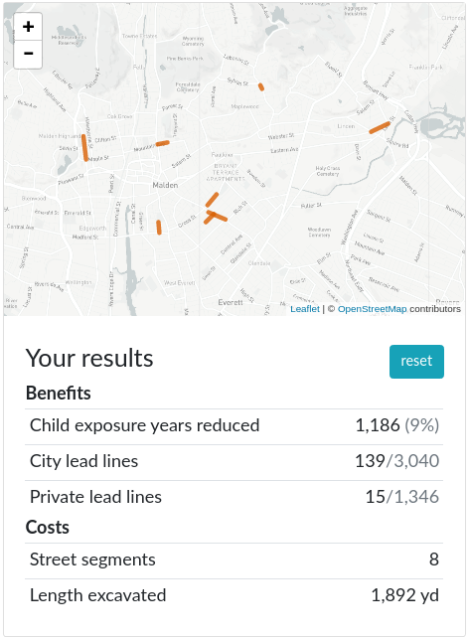The width and height of the screenshot is (469, 640).
Task: Select the orange segment near Lincoln and Salem St
Action: [380, 127]
